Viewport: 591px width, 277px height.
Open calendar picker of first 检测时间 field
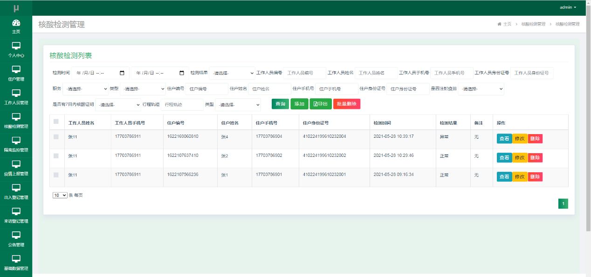tap(122, 73)
